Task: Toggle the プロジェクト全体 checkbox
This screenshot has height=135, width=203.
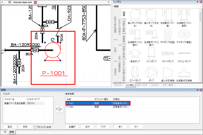Action: 35,127
